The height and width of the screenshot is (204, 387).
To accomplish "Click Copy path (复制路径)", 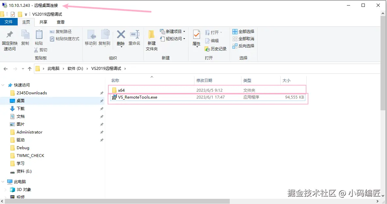I will 61,32.
